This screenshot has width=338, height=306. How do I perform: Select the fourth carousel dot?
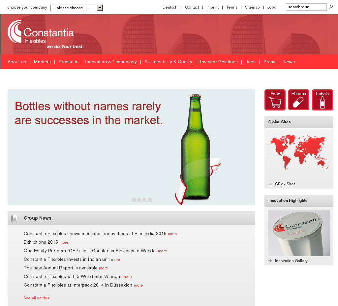tap(149, 200)
